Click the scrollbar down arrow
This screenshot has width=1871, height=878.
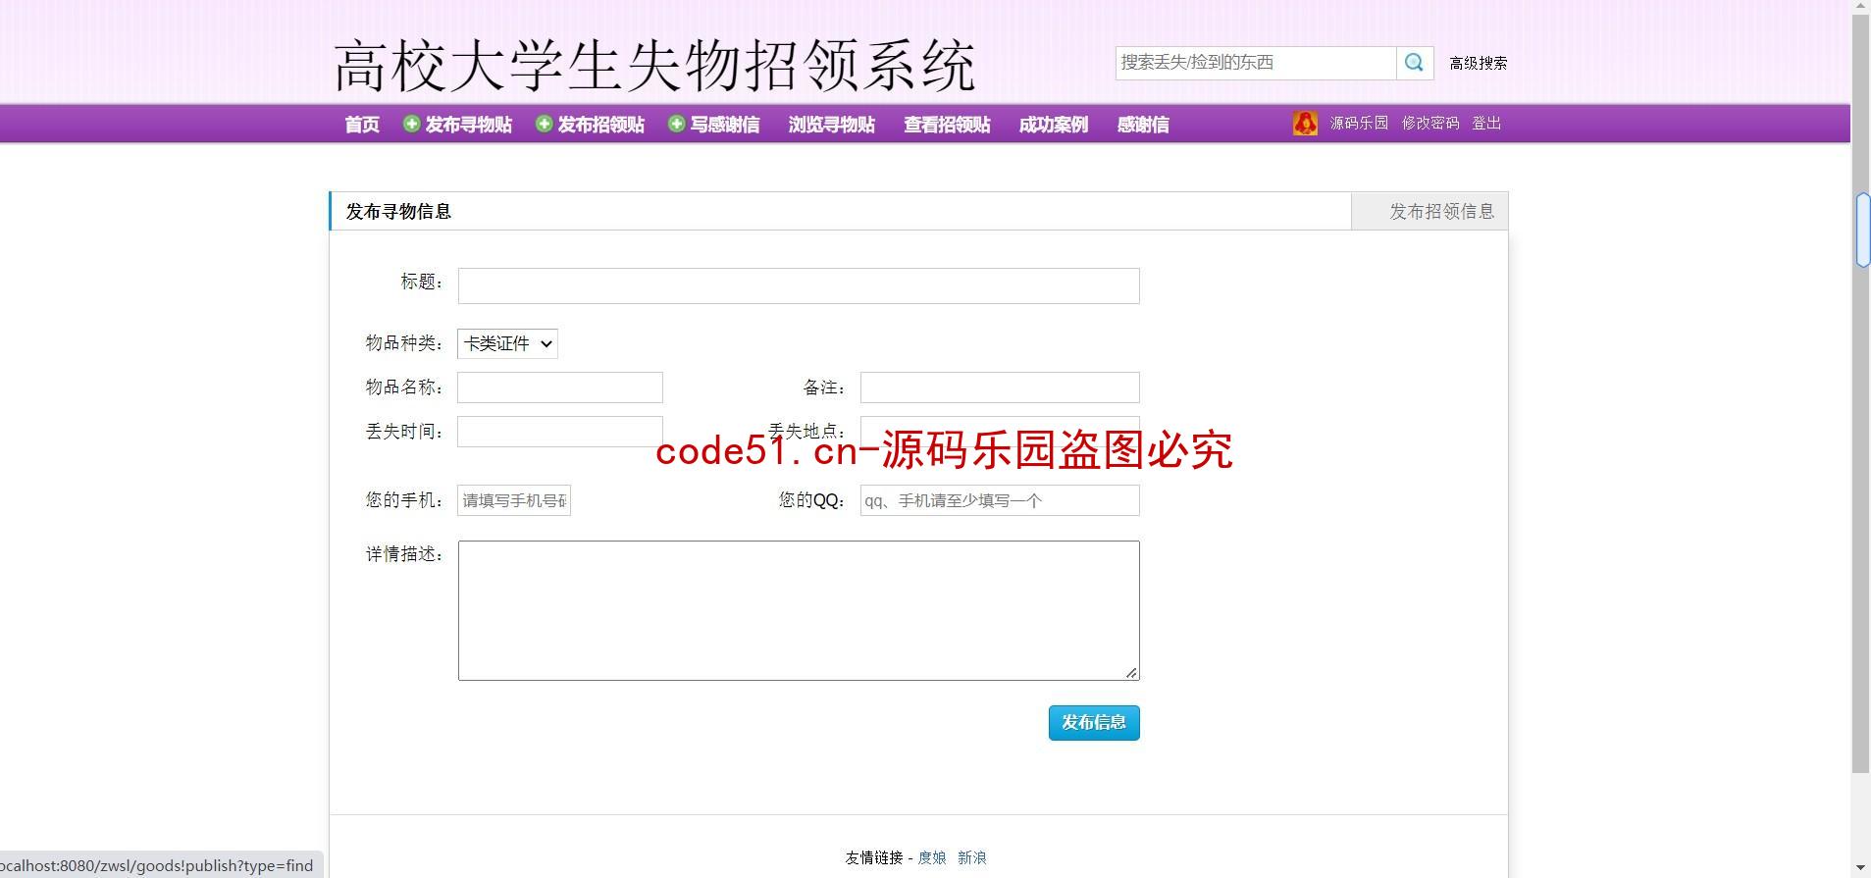(1861, 869)
